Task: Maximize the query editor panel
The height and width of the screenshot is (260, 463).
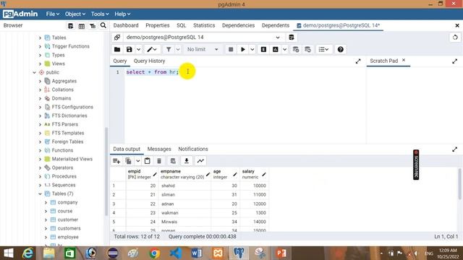Action: coord(358,61)
